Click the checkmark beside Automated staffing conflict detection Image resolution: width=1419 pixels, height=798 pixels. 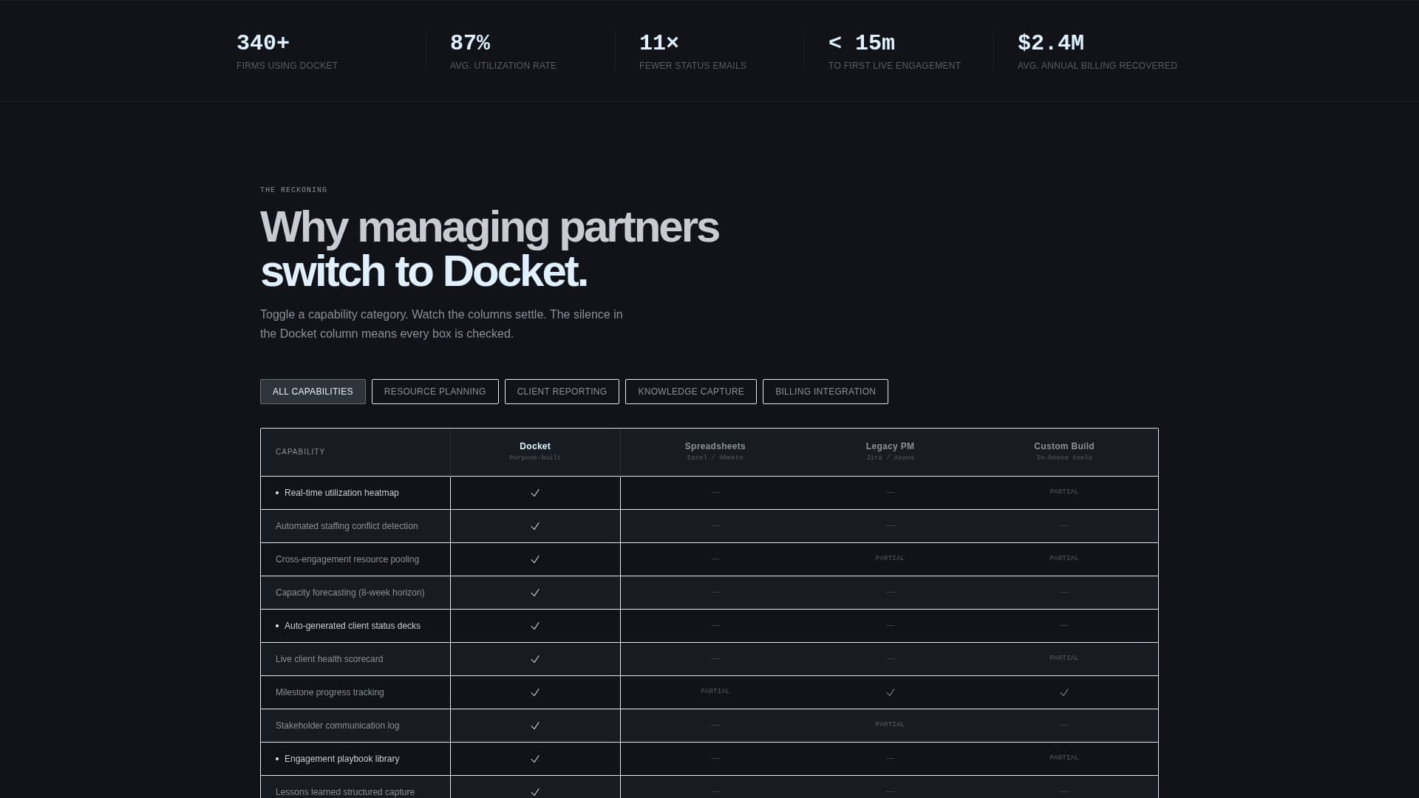pos(534,526)
